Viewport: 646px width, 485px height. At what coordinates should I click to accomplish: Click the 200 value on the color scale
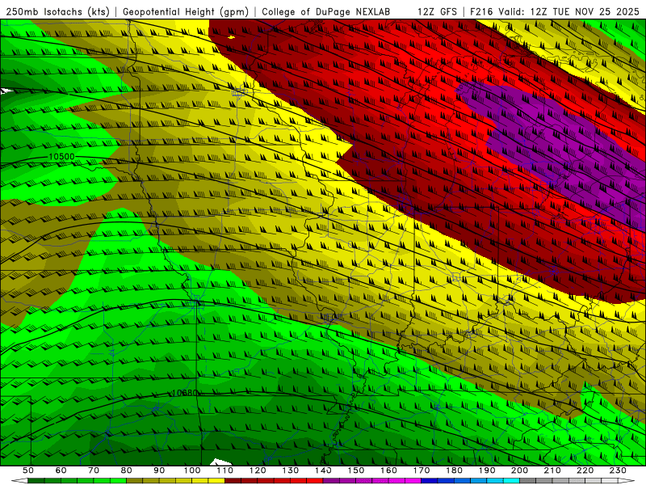pos(519,470)
